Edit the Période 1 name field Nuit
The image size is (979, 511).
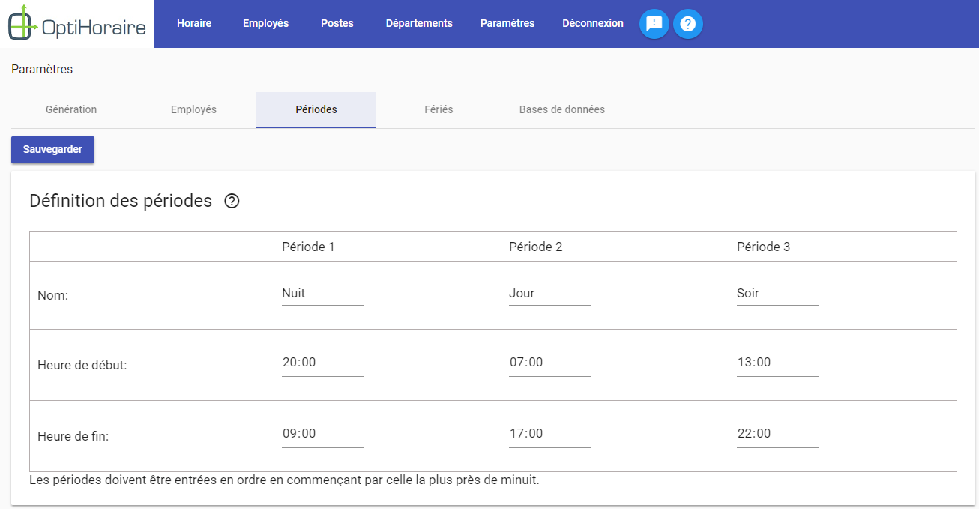(x=323, y=294)
